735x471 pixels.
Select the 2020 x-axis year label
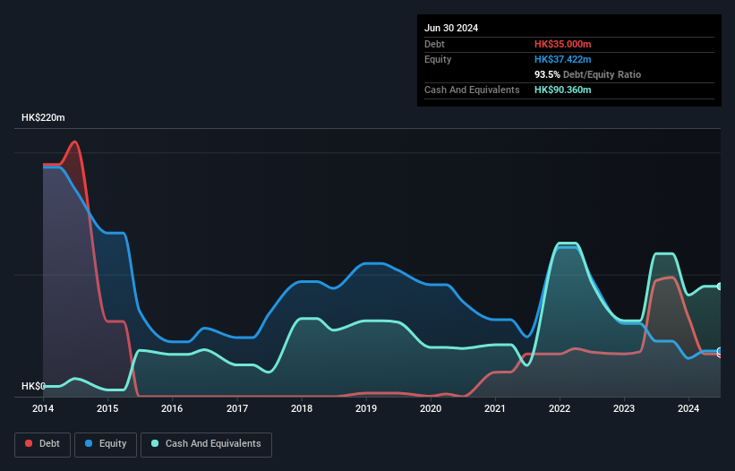point(431,408)
